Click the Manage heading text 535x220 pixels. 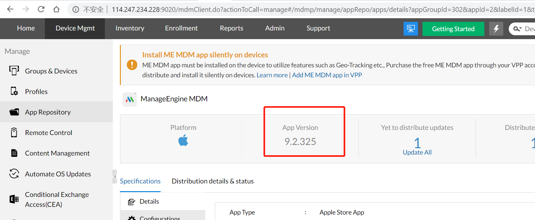[x=17, y=51]
